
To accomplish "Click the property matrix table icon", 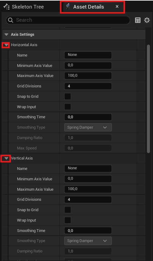I will [x=138, y=20].
